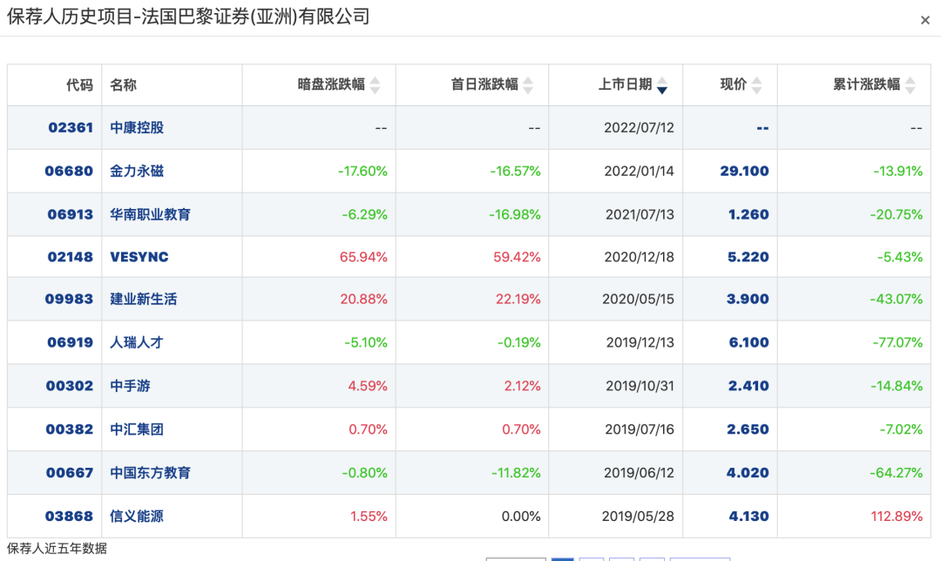Open stock 人瑞人才
The image size is (941, 561).
[137, 342]
